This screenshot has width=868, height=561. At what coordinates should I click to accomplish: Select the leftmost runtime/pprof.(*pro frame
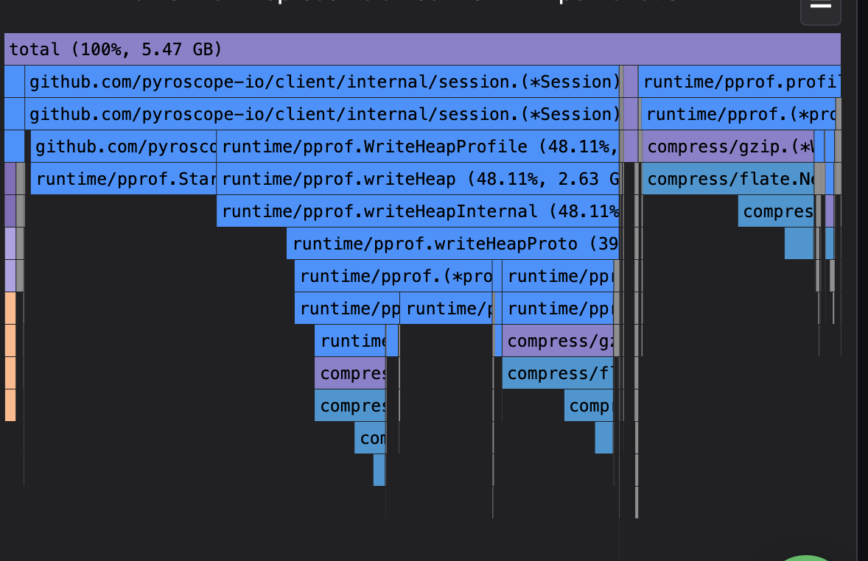tap(391, 276)
